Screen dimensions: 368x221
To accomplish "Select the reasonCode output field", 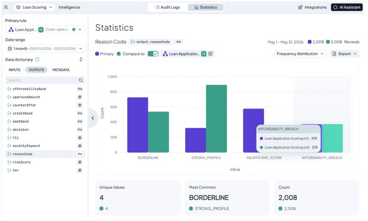I will click(45, 154).
